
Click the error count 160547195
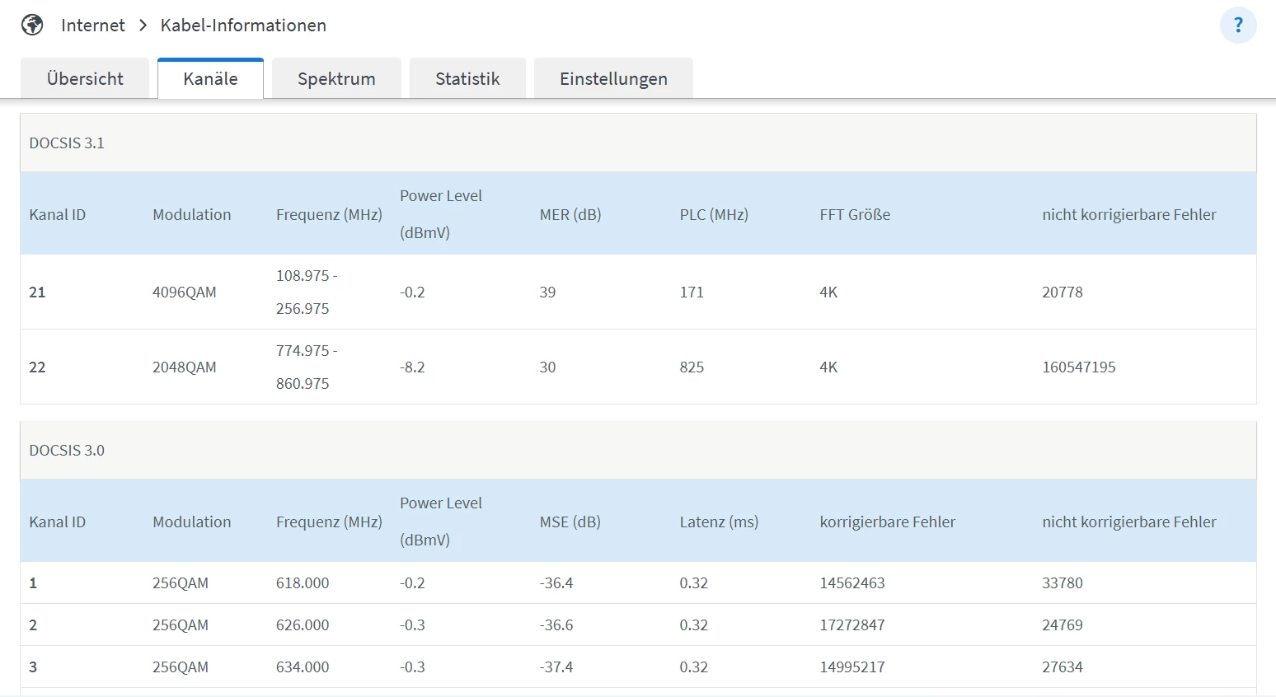(1078, 367)
